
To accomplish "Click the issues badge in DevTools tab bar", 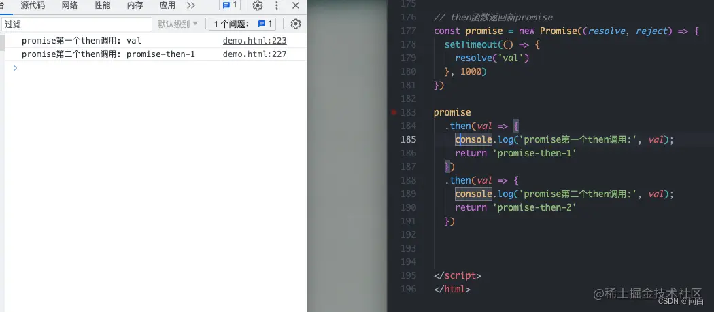I will [x=230, y=5].
